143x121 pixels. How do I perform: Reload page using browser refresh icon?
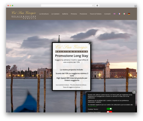[x=93, y=6]
